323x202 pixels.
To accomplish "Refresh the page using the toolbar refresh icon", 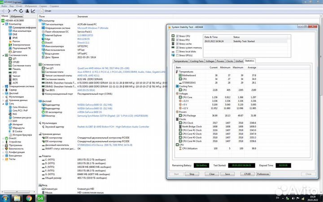I will [21, 11].
